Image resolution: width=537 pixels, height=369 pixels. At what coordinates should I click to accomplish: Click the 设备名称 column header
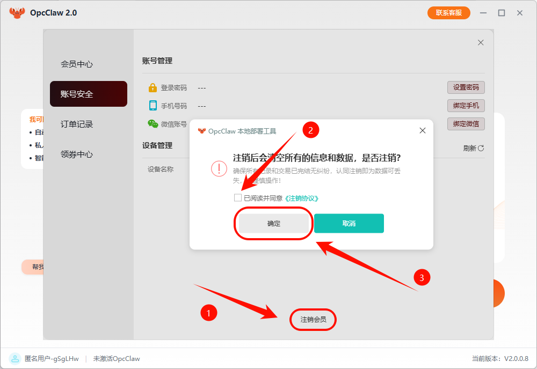[x=160, y=169]
